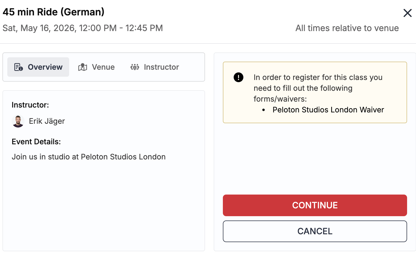Click the exclamation warning icon
Screen dimensions: 416x254
tap(238, 77)
